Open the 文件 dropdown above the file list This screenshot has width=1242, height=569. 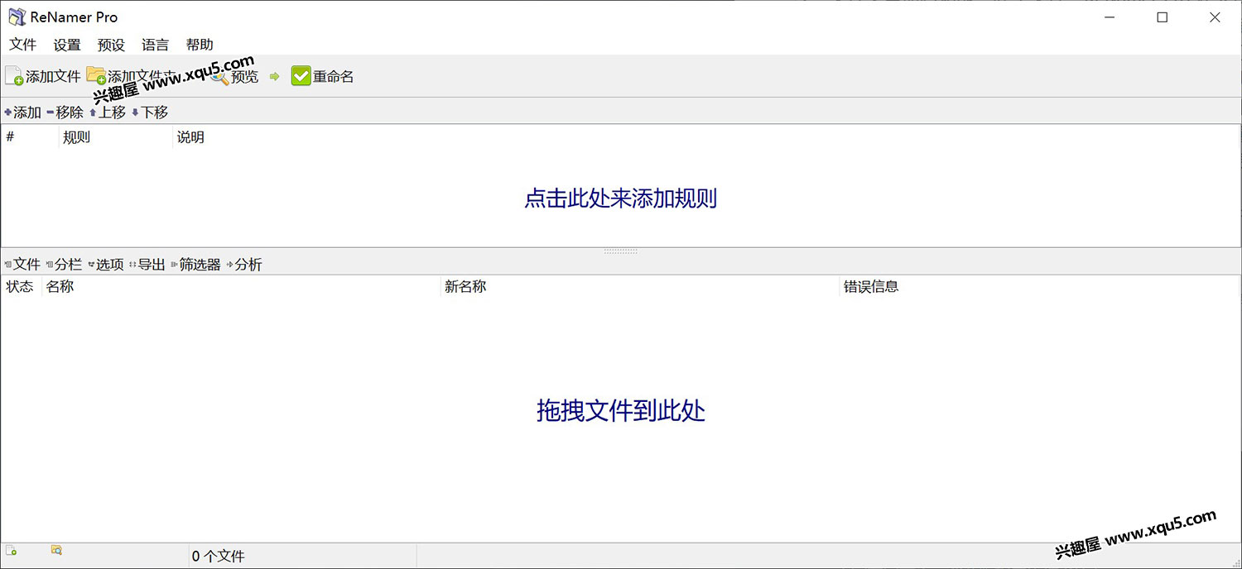(22, 265)
